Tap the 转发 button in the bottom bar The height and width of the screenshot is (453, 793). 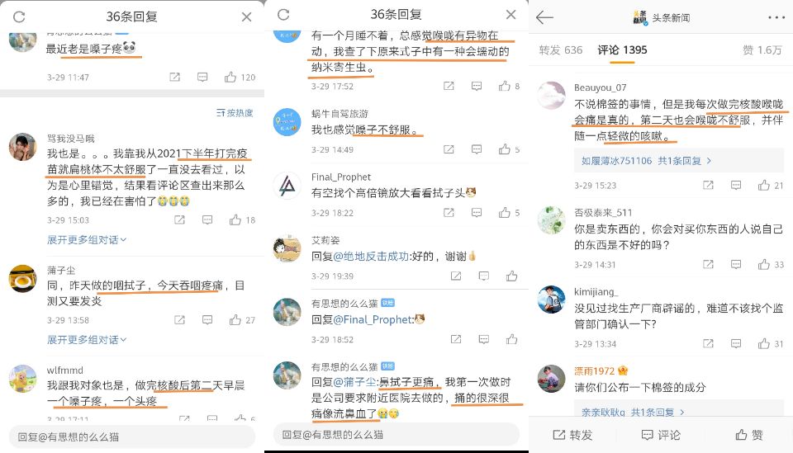pos(572,435)
